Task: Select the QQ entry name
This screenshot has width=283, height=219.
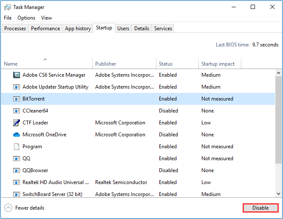Action: (x=26, y=158)
